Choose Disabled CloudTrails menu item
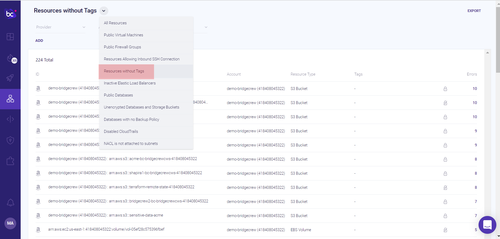Viewport: 500px width, 239px height. (146, 132)
